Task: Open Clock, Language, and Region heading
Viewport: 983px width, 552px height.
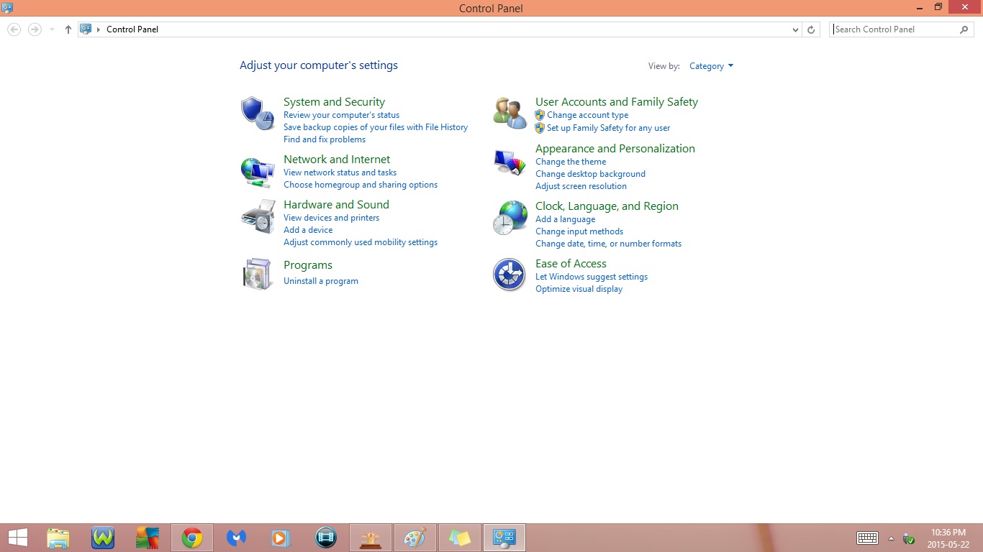Action: [x=607, y=206]
